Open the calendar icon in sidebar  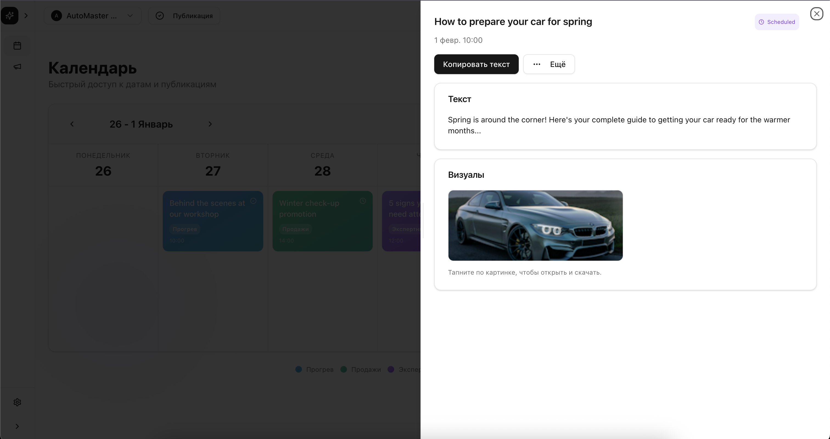[x=17, y=46]
